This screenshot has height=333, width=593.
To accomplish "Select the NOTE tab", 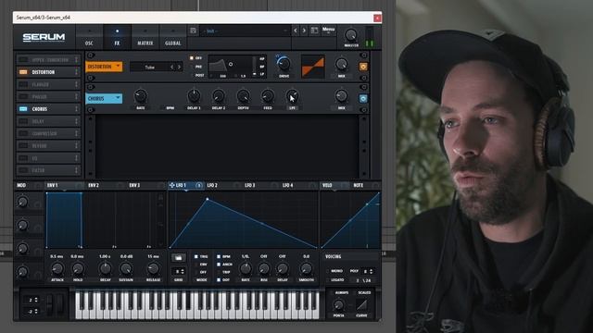I will tap(359, 185).
